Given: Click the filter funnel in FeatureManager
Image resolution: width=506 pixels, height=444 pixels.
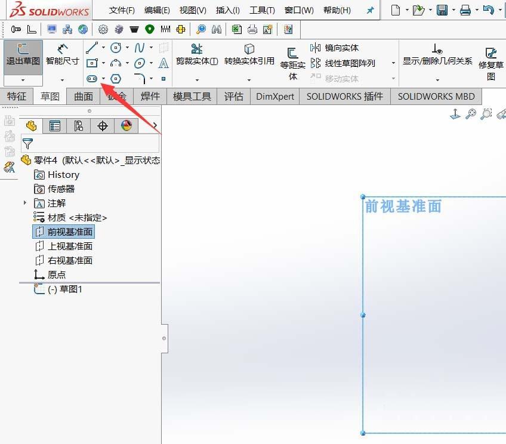Looking at the screenshot, I should coord(27,143).
